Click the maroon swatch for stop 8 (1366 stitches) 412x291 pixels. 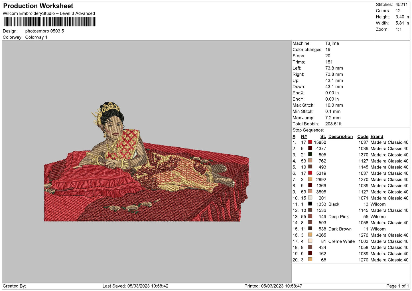point(310,185)
